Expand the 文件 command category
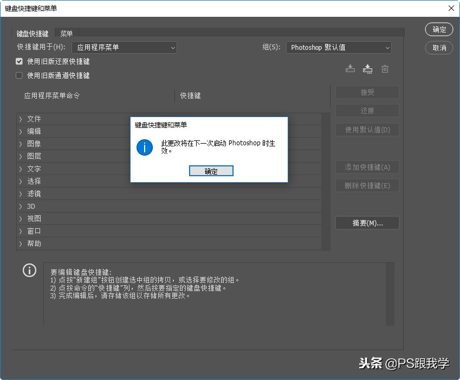 coord(22,119)
